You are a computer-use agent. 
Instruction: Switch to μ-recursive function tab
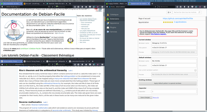pos(79,61)
